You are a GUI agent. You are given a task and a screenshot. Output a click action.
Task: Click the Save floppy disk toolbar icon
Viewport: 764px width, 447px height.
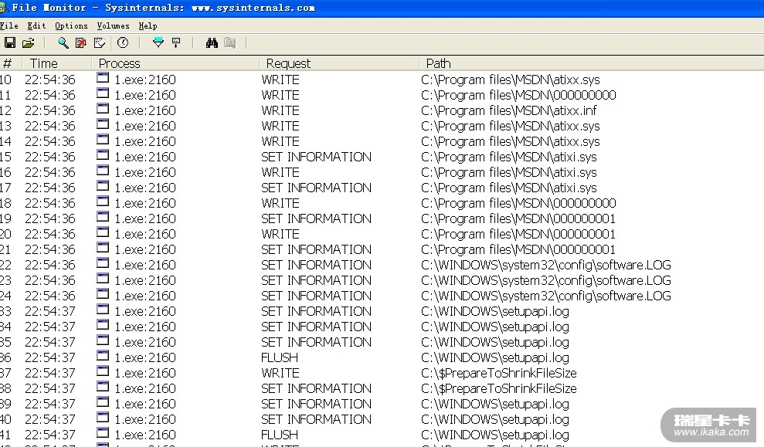[10, 43]
